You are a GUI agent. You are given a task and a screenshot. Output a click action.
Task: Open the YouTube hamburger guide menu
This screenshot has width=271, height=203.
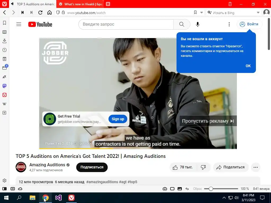[x=19, y=24]
